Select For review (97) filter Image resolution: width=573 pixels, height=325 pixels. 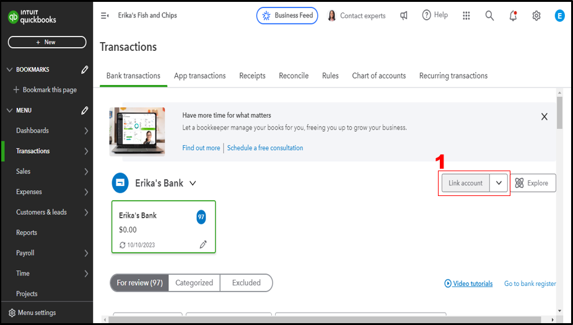[x=139, y=283]
